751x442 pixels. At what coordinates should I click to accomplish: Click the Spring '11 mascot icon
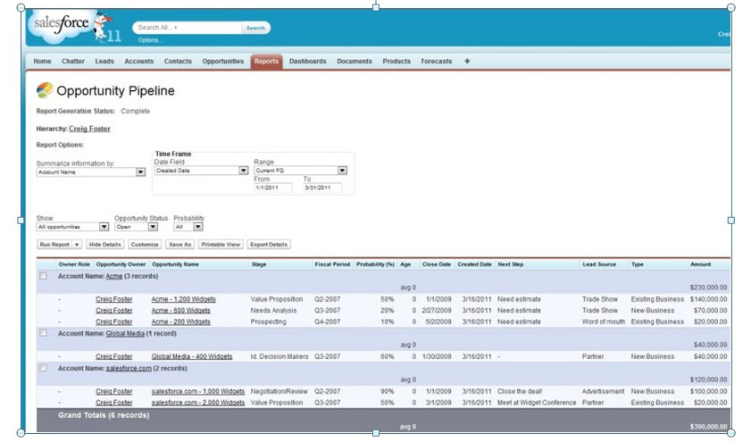pyautogui.click(x=106, y=28)
